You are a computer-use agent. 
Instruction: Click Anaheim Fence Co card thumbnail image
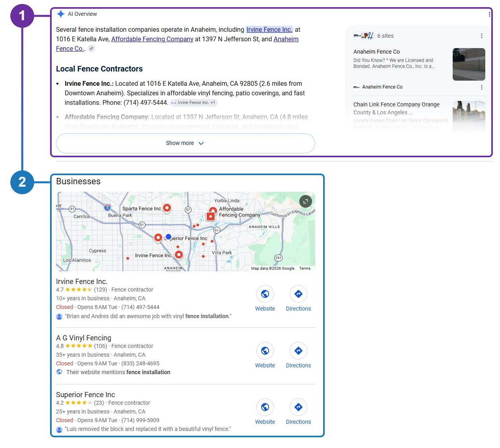pos(469,64)
